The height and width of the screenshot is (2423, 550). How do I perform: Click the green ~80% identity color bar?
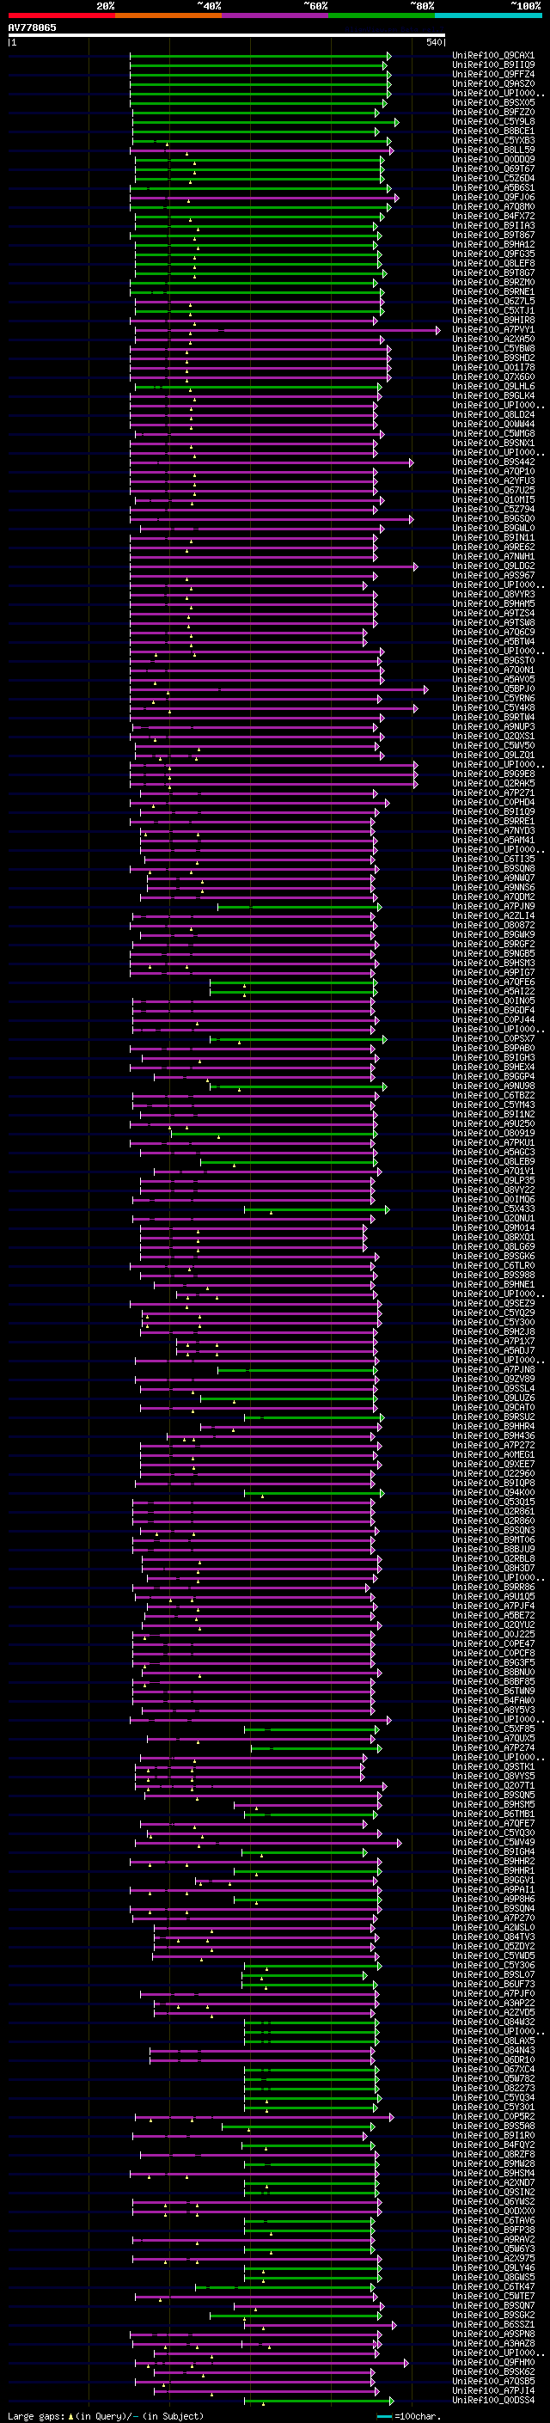(382, 15)
